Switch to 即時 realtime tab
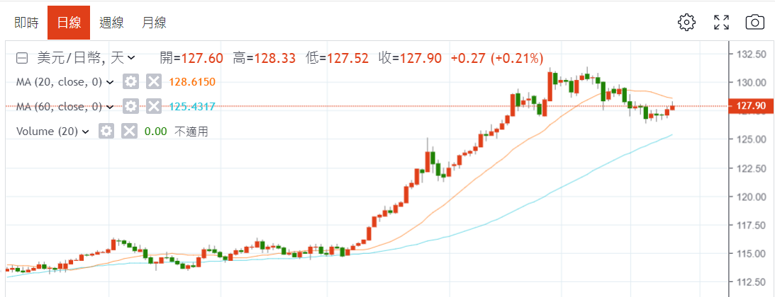Image resolution: width=775 pixels, height=297 pixels. tap(26, 23)
